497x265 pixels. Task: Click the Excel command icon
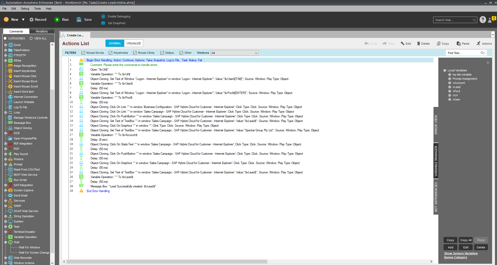pos(10,45)
